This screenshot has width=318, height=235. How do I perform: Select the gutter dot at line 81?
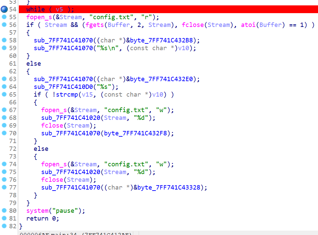(4, 218)
